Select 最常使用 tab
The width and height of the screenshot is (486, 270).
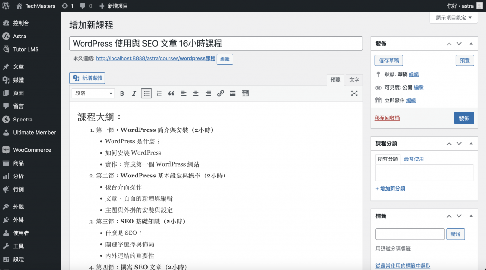[413, 159]
